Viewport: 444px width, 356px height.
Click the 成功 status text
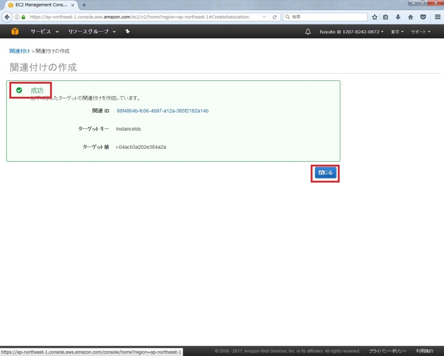click(37, 90)
